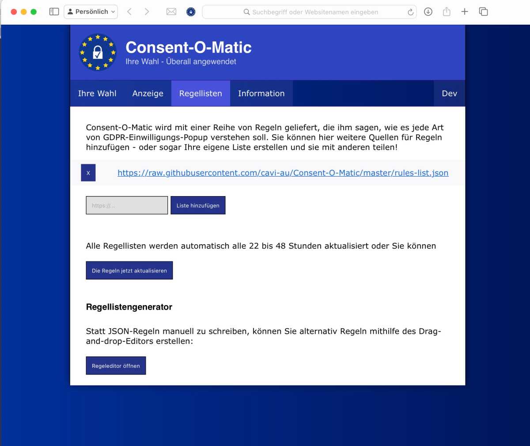Open the Dev tab

[x=449, y=94]
